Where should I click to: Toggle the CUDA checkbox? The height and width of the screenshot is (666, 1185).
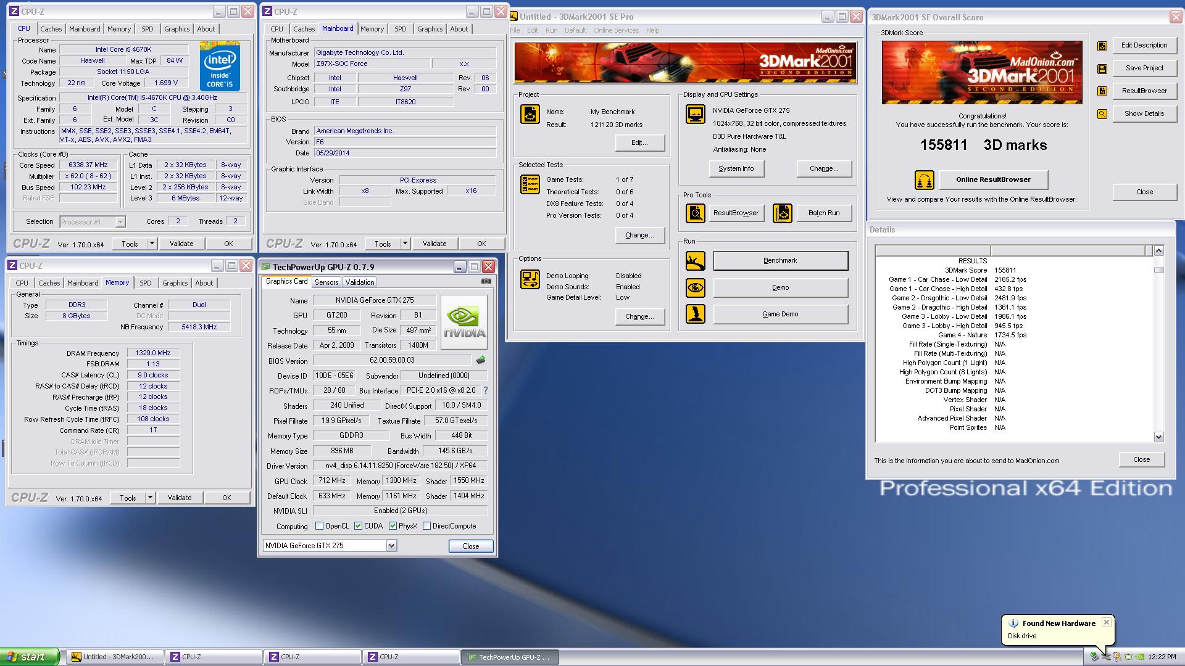tap(358, 526)
